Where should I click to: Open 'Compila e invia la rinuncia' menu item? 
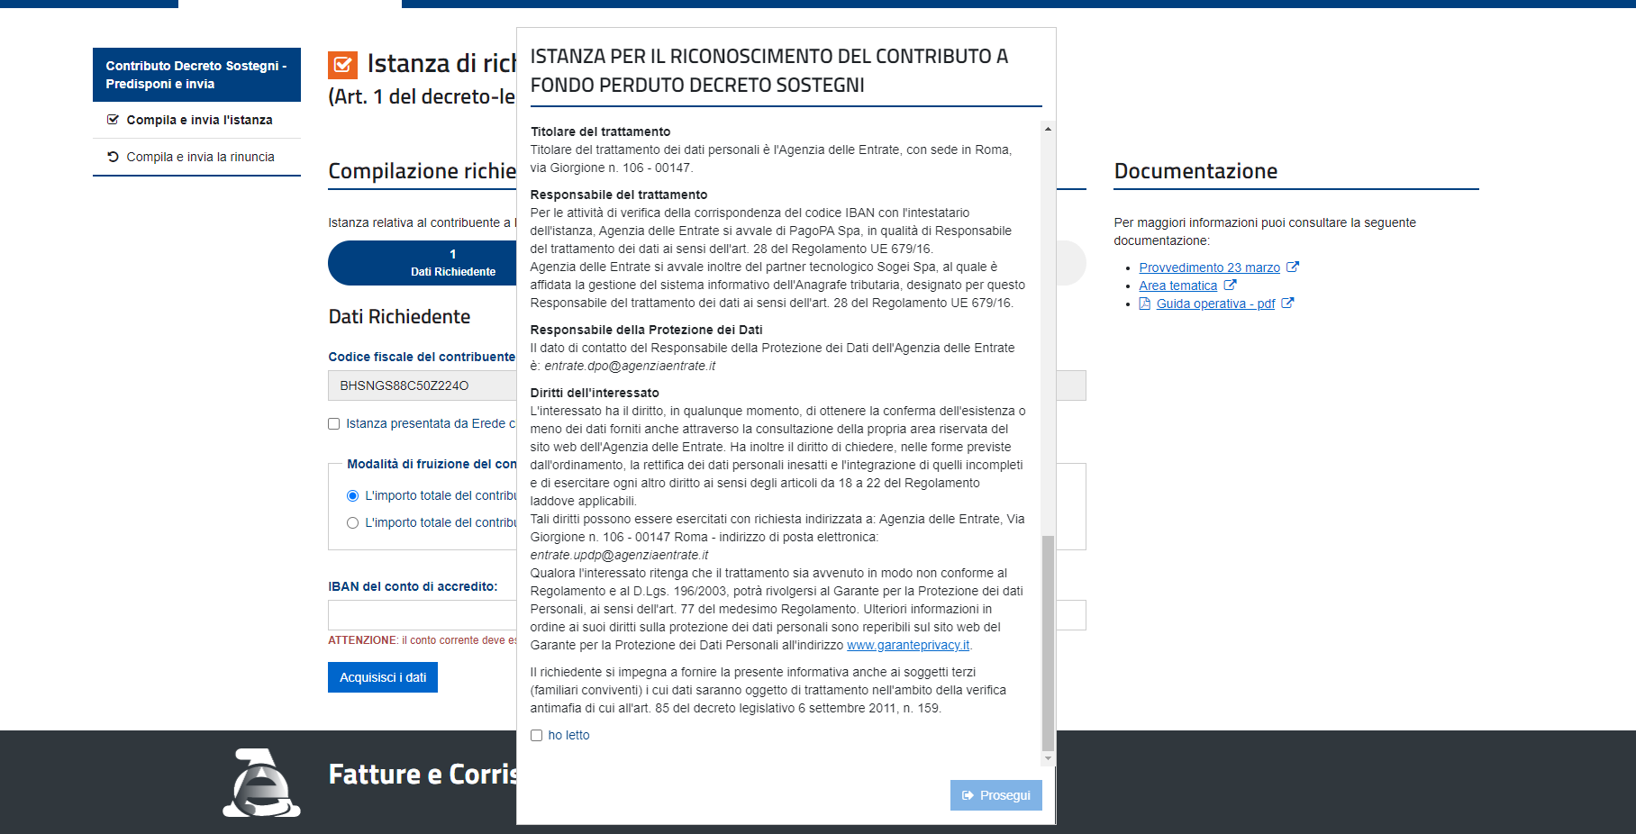(200, 157)
